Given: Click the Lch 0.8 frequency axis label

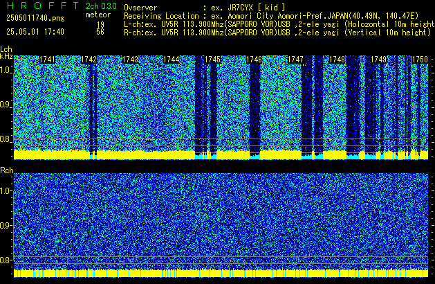Looking at the screenshot, I should click(6, 139).
